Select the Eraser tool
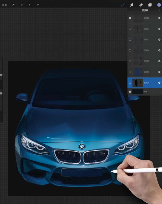Image resolution: width=162 pixels, height=204 pixels. tap(141, 5)
